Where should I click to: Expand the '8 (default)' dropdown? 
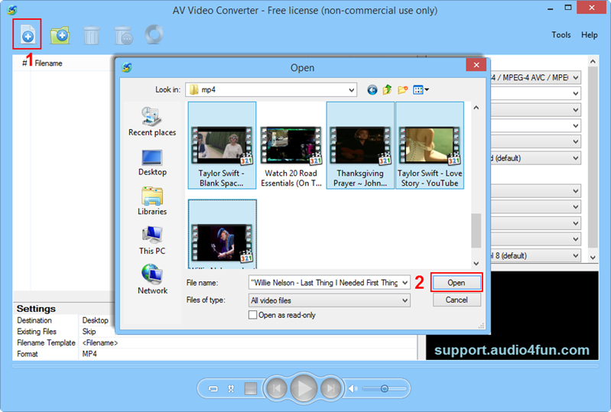click(x=576, y=256)
